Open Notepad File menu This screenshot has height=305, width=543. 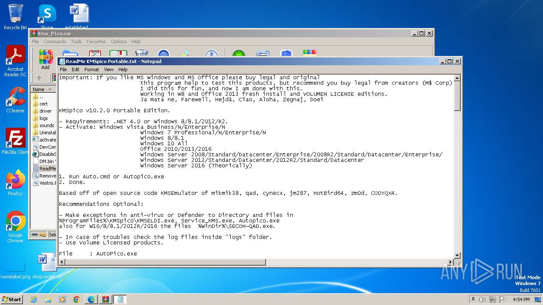(63, 69)
